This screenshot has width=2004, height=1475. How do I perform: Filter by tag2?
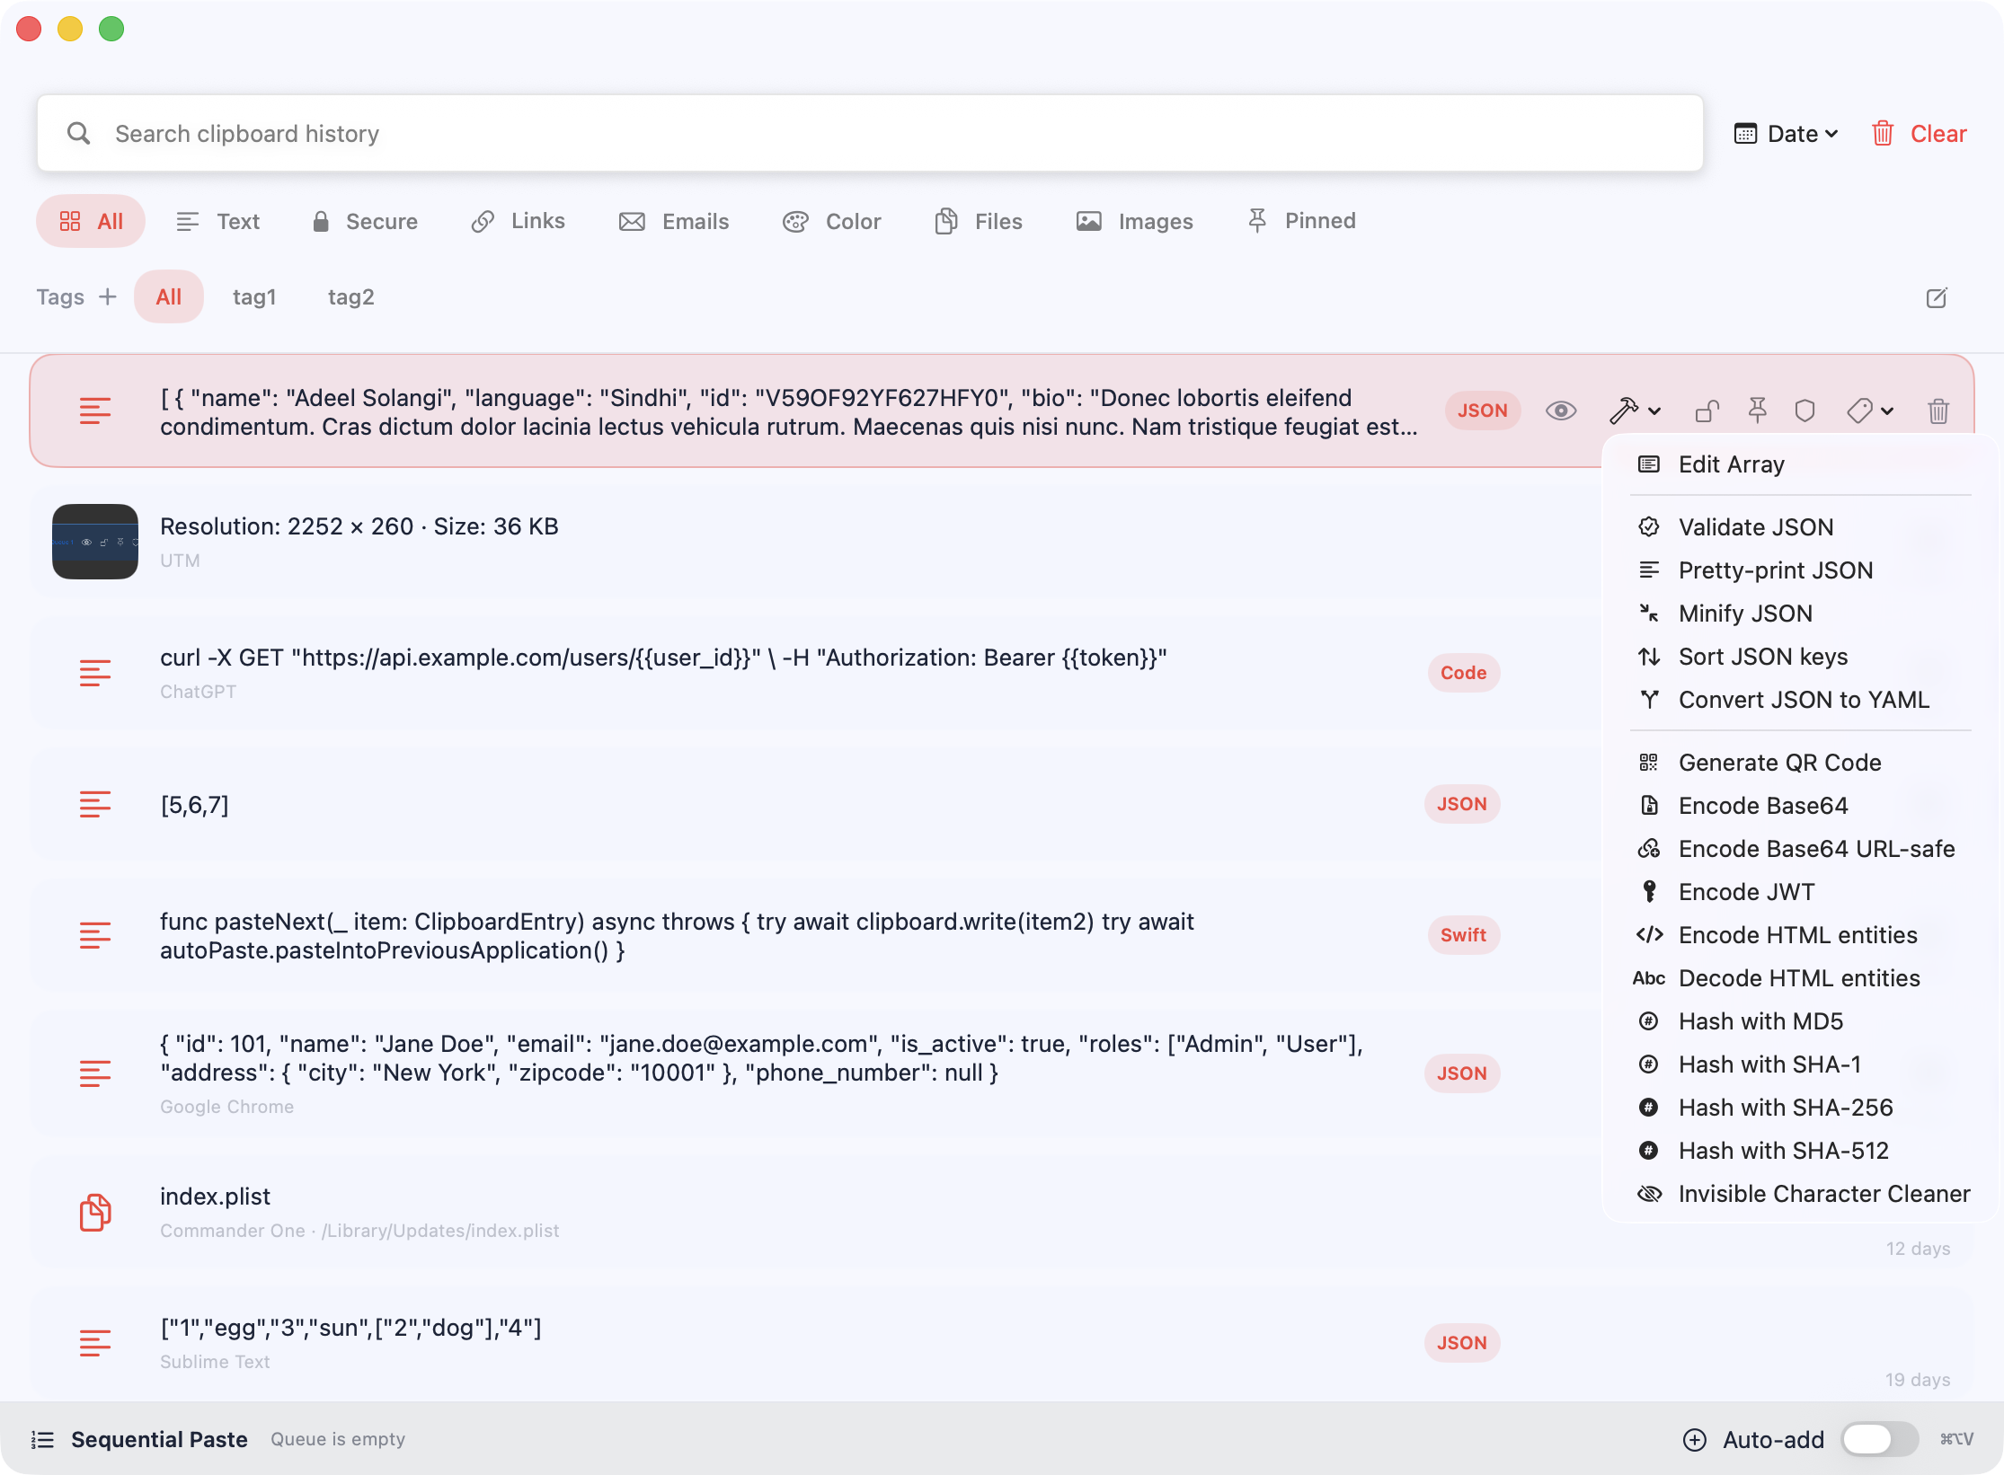click(x=350, y=296)
